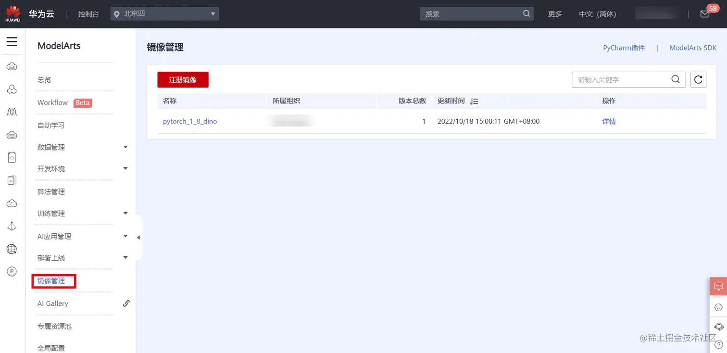Open the pytorch_1_8_dino image link
Image resolution: width=727 pixels, height=353 pixels.
[x=190, y=122]
